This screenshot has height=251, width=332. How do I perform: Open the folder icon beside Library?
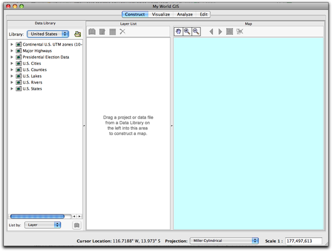click(x=77, y=34)
